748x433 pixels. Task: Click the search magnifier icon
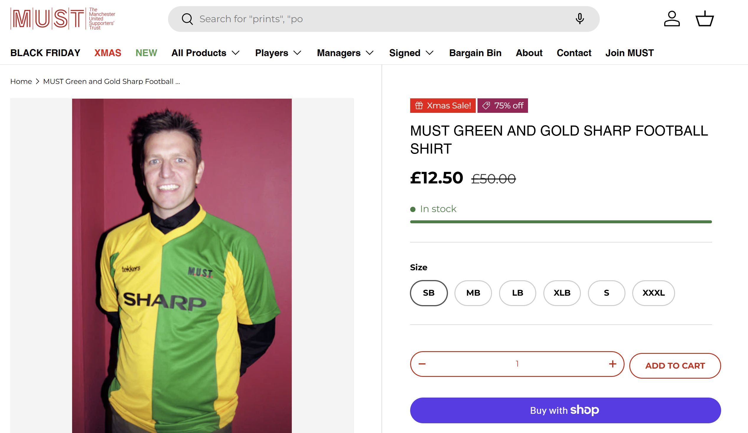point(187,19)
